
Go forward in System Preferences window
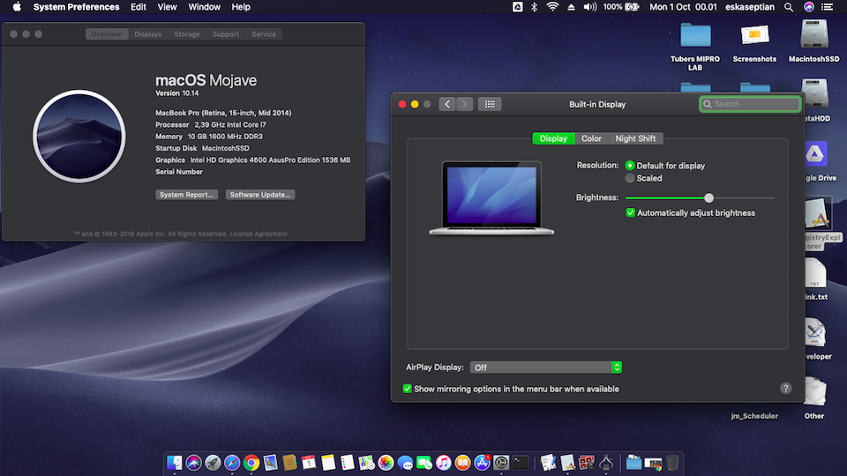(465, 104)
